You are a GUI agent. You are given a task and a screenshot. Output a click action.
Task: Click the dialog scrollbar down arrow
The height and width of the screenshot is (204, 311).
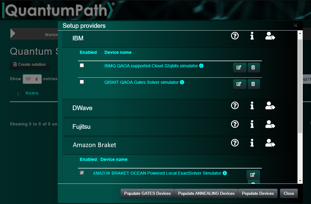tap(300, 181)
